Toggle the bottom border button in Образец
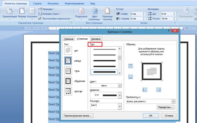197x123 pixels. [131, 77]
